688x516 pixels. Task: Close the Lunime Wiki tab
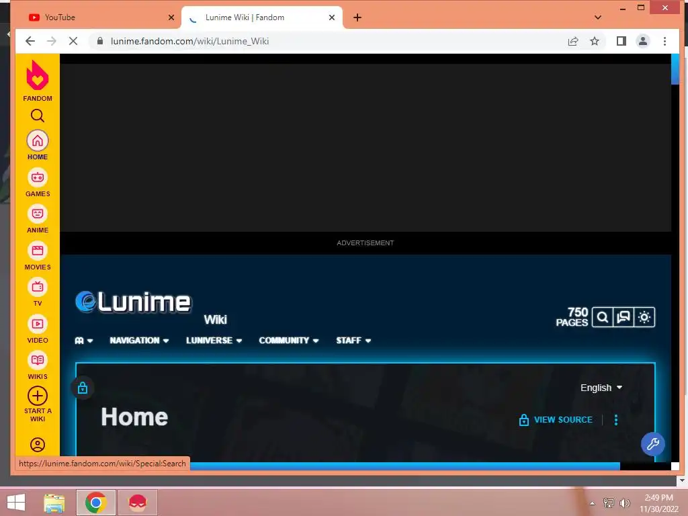pyautogui.click(x=332, y=17)
